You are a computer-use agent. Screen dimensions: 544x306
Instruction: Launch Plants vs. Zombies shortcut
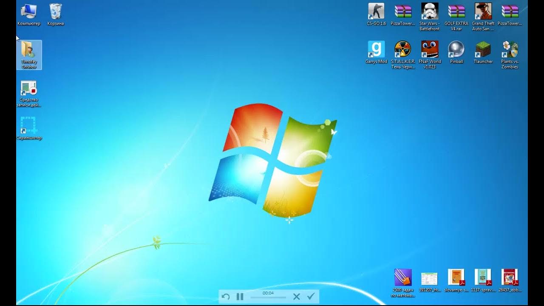[x=510, y=55]
